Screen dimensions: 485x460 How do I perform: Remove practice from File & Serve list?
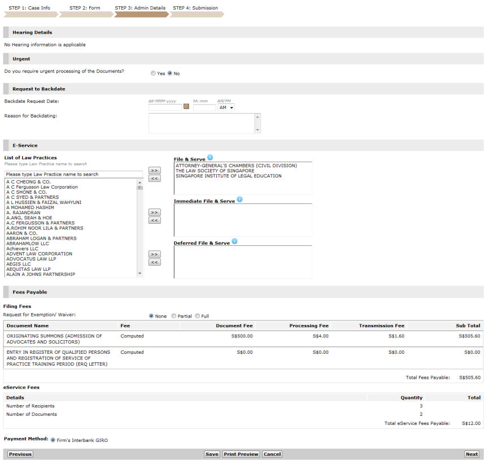154,179
